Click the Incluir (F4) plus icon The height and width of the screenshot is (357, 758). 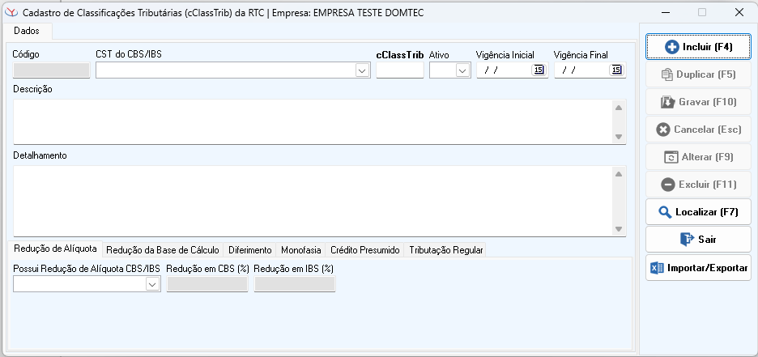[x=671, y=48]
